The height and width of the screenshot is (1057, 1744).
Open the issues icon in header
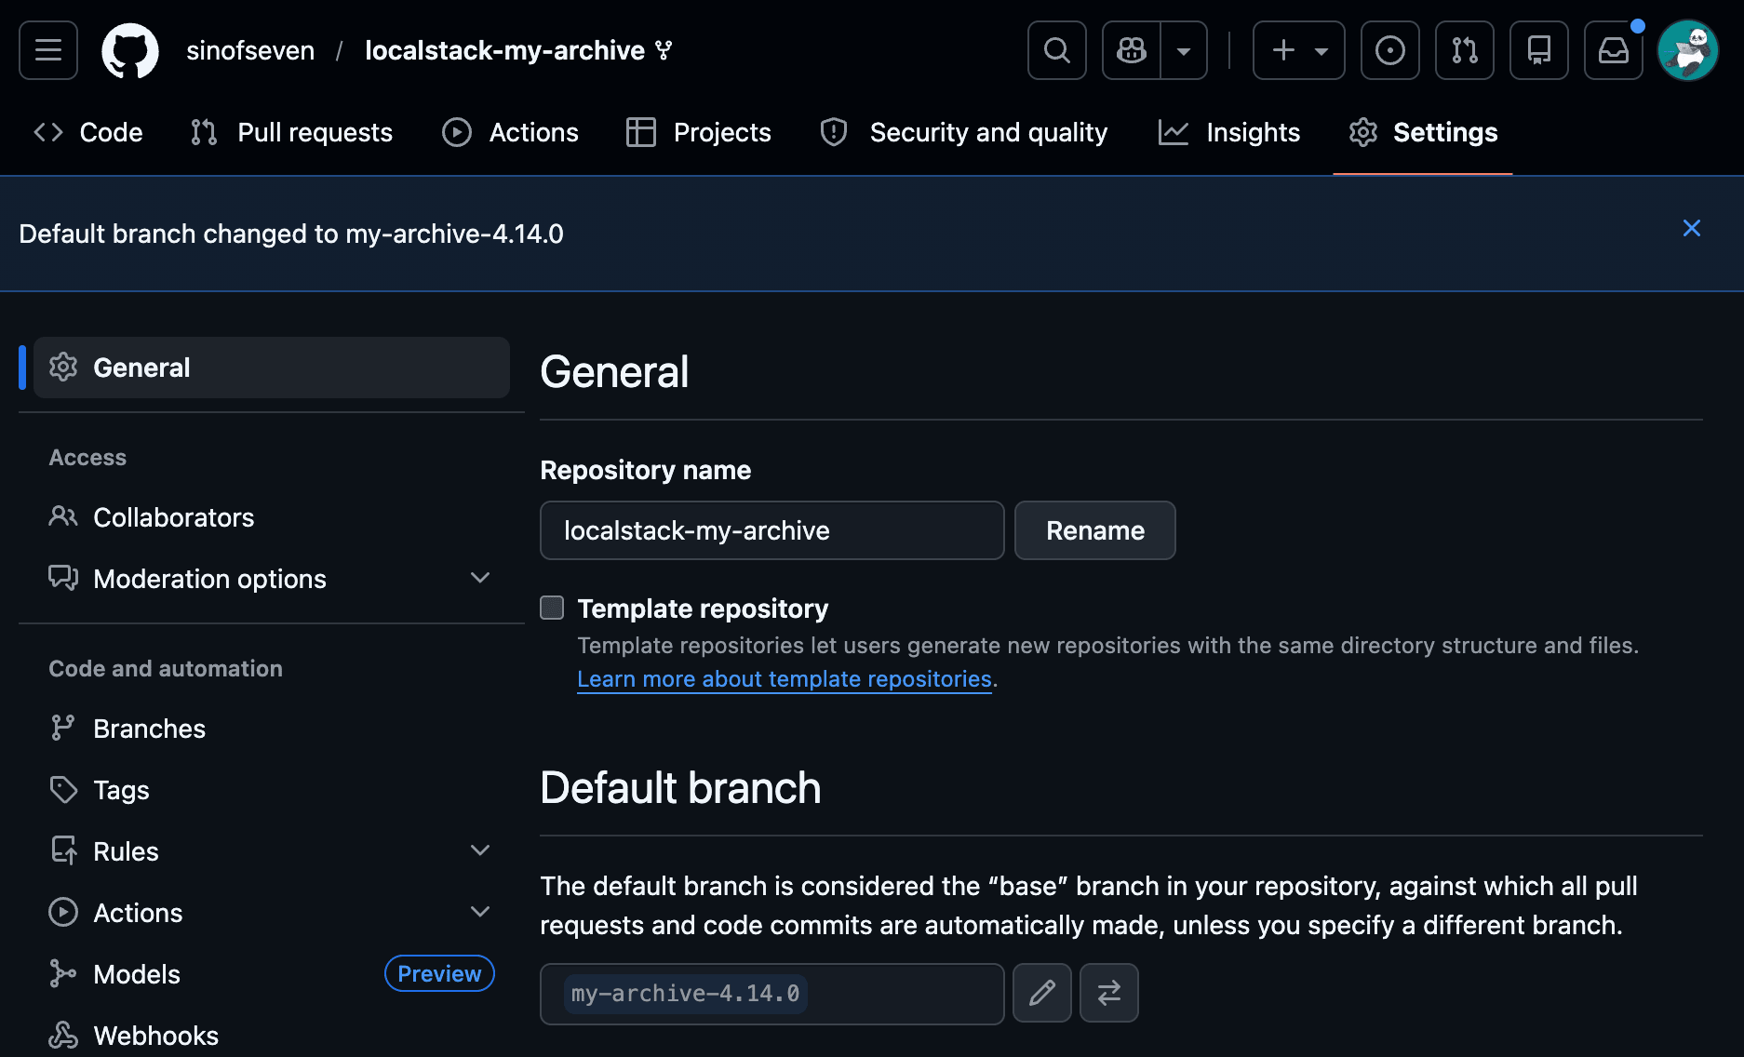[x=1389, y=50]
